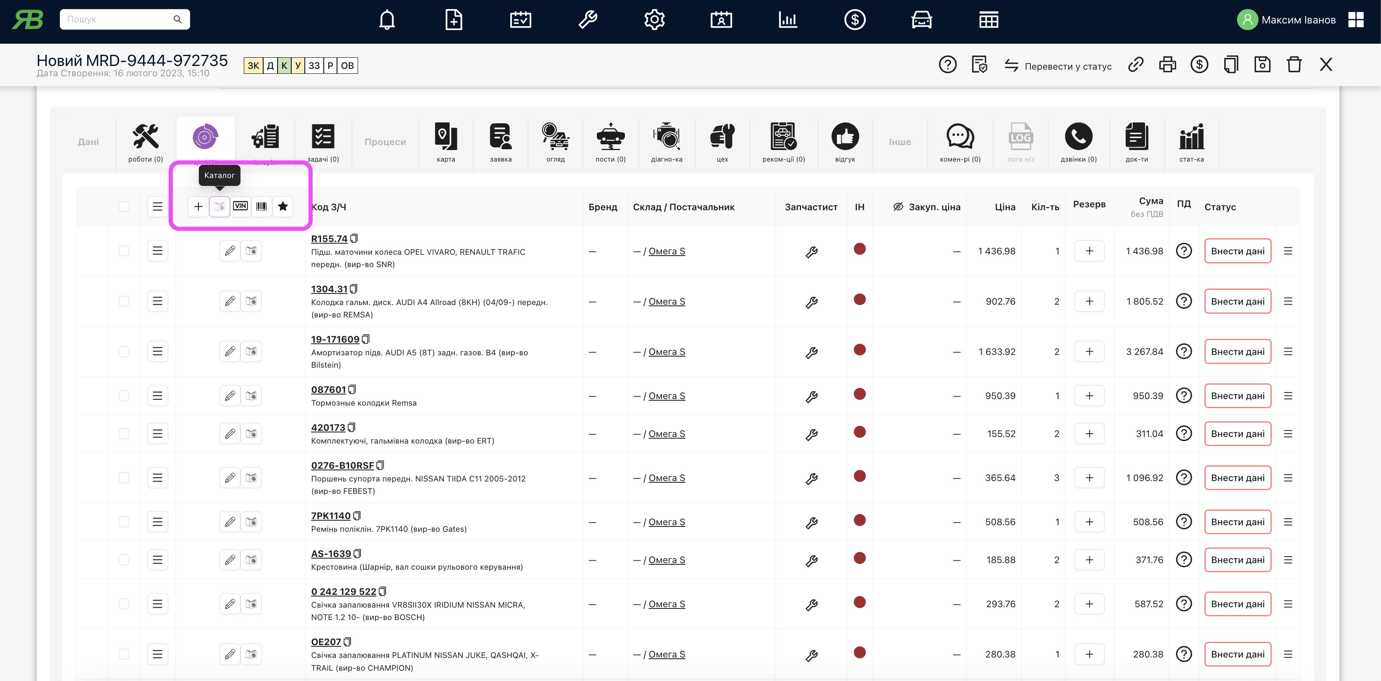Expand right-side row menu for 7PK1140

tap(1288, 522)
